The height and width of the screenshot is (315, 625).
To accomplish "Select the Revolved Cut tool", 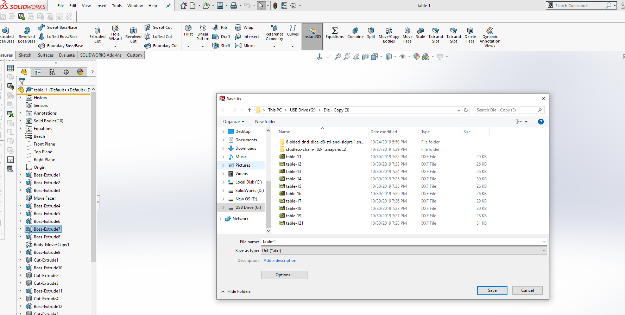I will tap(133, 35).
